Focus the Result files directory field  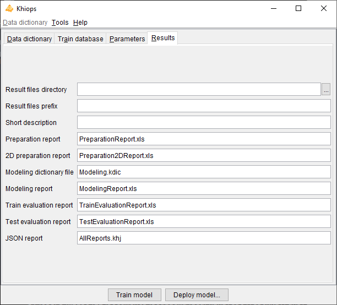click(x=199, y=90)
